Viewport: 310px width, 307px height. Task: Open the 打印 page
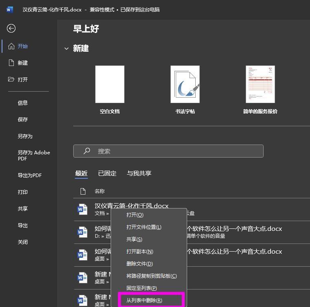click(x=22, y=192)
